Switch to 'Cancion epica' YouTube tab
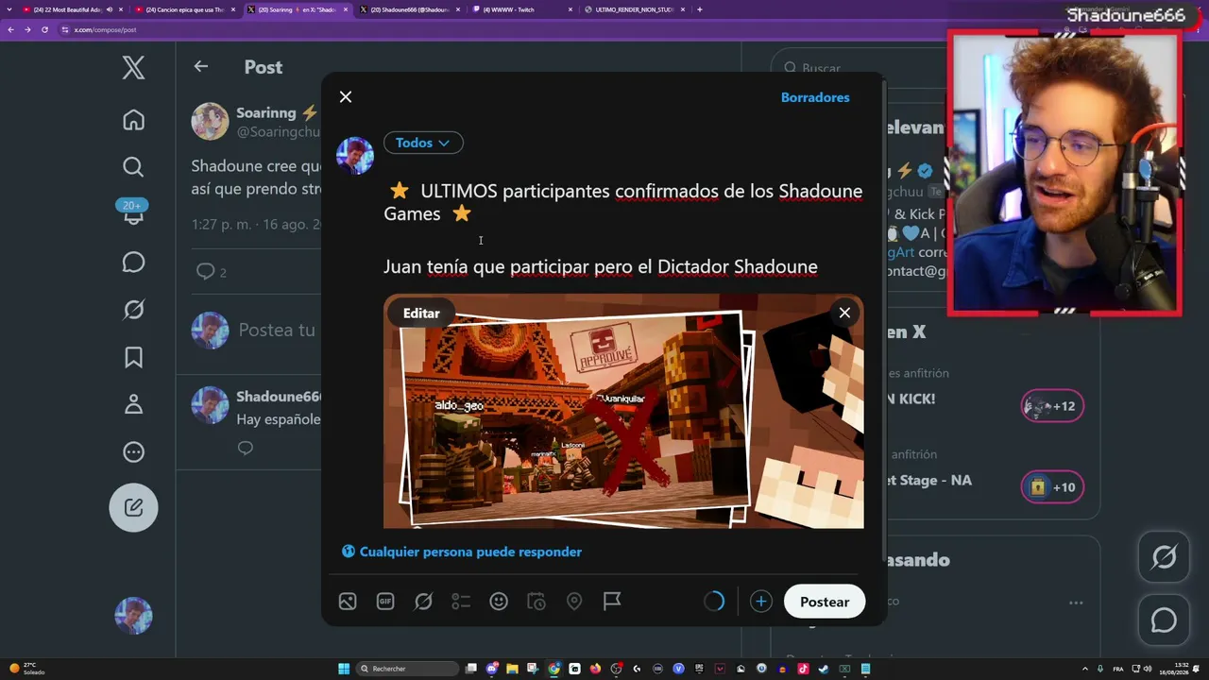The height and width of the screenshot is (680, 1209). point(184,9)
